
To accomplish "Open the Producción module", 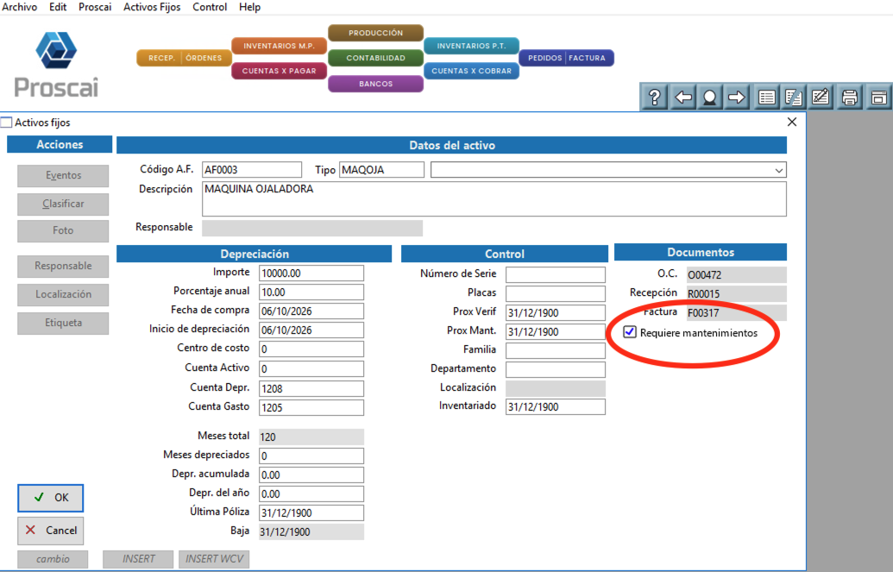I will [x=376, y=33].
